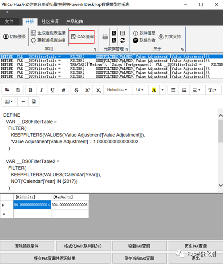Click the row selector arrow of first result row

(6, 205)
